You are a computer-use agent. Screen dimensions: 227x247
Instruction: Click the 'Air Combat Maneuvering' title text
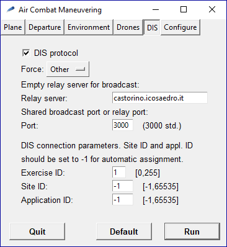pos(60,10)
